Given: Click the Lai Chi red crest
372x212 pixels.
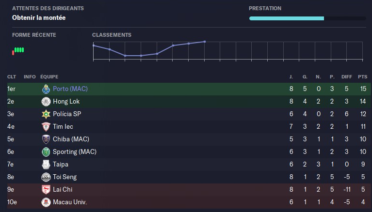Looking at the screenshot, I should tap(46, 190).
